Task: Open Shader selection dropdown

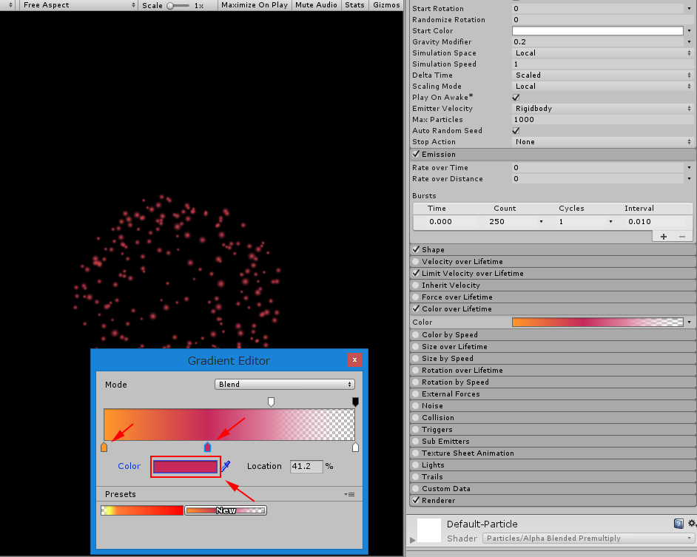Action: click(588, 538)
